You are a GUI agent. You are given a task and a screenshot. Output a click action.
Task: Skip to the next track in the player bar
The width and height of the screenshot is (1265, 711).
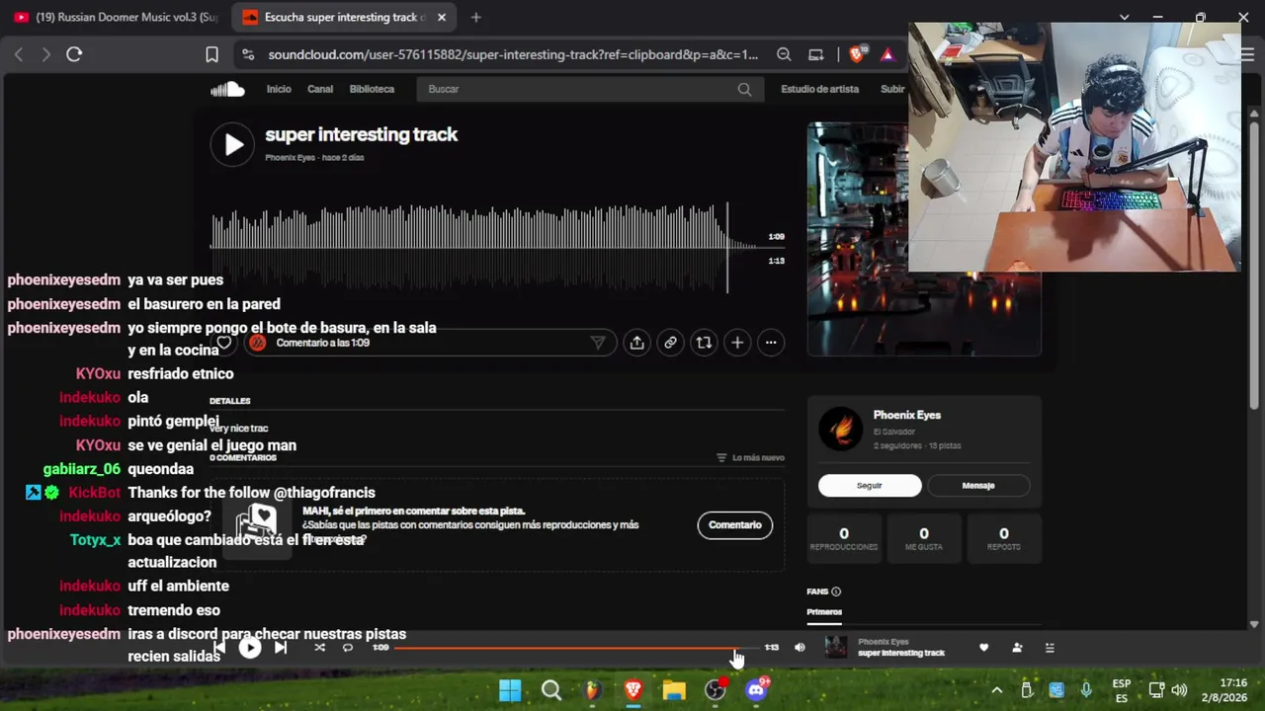[x=281, y=648]
